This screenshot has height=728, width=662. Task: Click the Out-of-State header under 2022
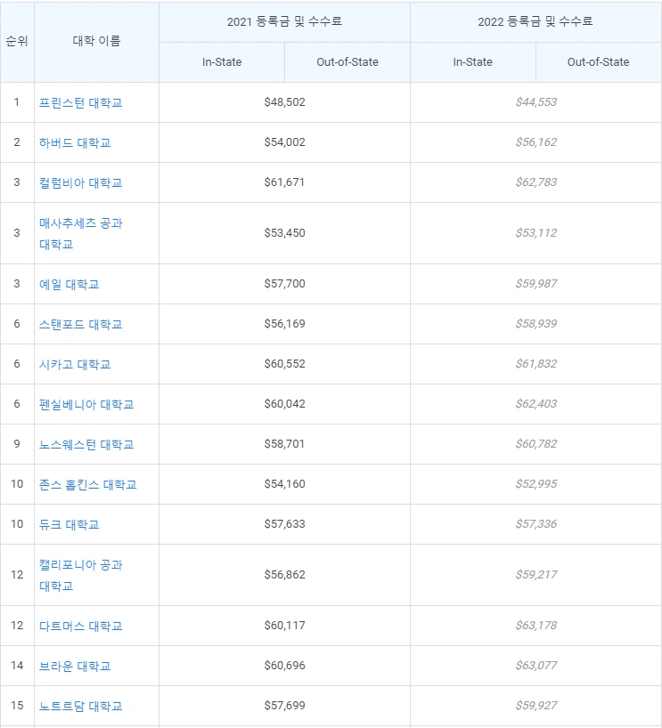coord(599,61)
